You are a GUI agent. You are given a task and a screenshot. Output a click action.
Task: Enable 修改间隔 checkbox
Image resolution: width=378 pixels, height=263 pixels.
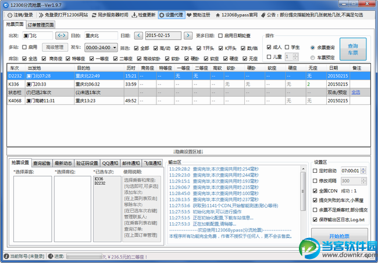tap(315, 180)
